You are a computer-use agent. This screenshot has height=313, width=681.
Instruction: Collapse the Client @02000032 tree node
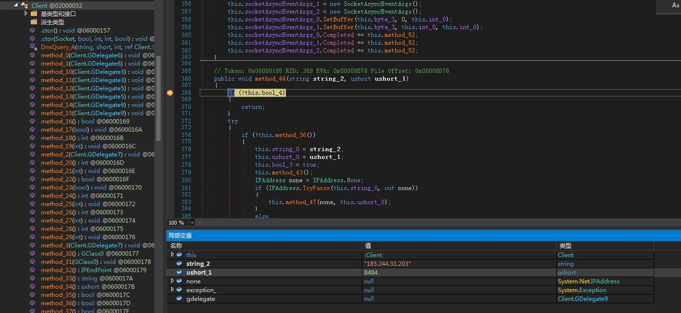(16, 5)
